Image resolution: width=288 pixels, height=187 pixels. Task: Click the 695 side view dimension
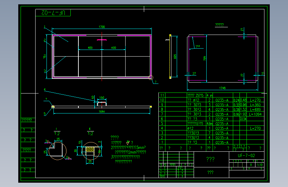pyautogui.click(x=175, y=57)
